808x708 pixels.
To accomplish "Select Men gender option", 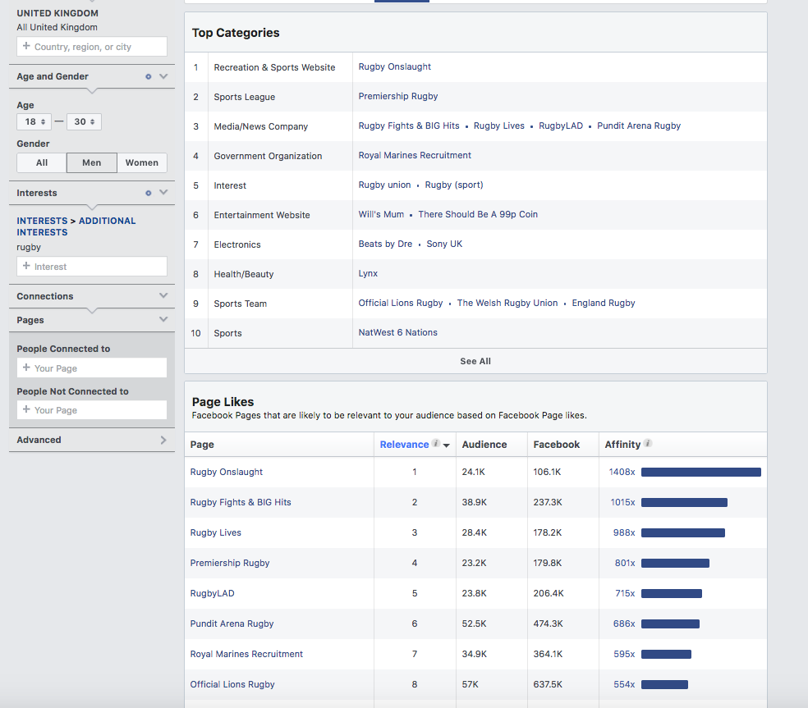I will (x=92, y=162).
